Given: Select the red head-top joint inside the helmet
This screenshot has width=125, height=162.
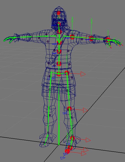Looking at the screenshot, I should click(59, 13).
